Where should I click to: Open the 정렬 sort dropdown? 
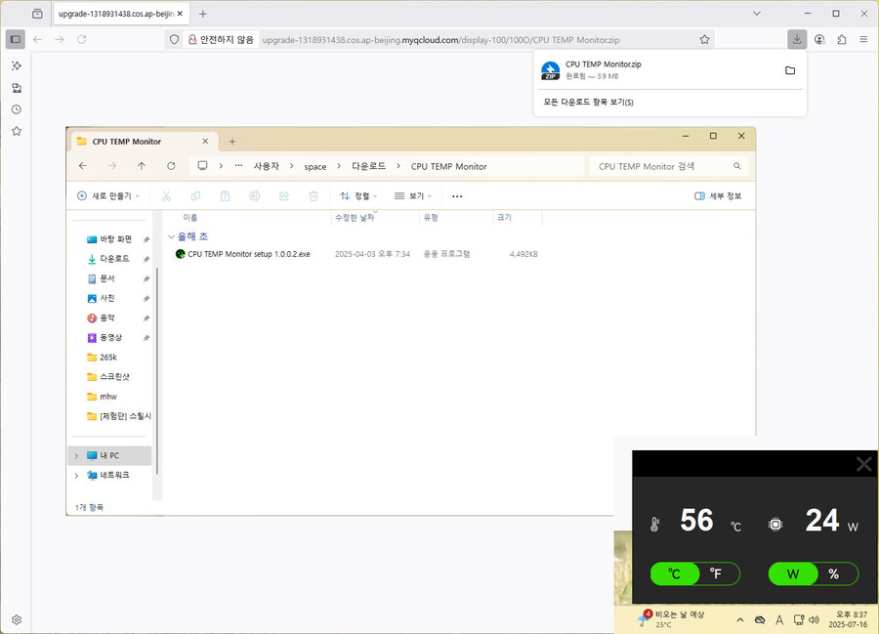(x=358, y=195)
